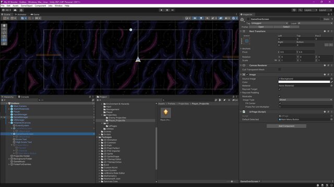Click the Add Component button

point(287,126)
